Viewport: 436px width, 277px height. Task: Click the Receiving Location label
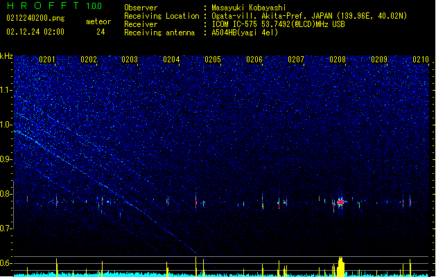tap(162, 16)
